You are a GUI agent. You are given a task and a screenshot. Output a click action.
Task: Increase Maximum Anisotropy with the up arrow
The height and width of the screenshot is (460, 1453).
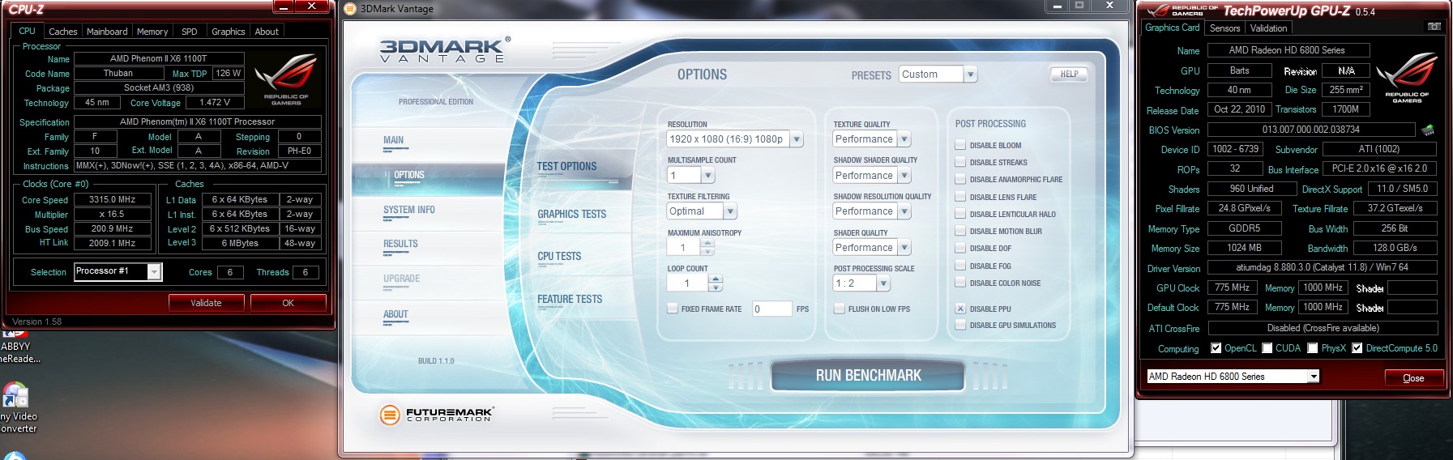point(707,244)
